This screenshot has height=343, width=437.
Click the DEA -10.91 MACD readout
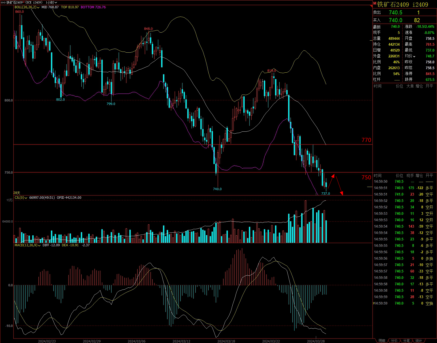tap(70, 245)
